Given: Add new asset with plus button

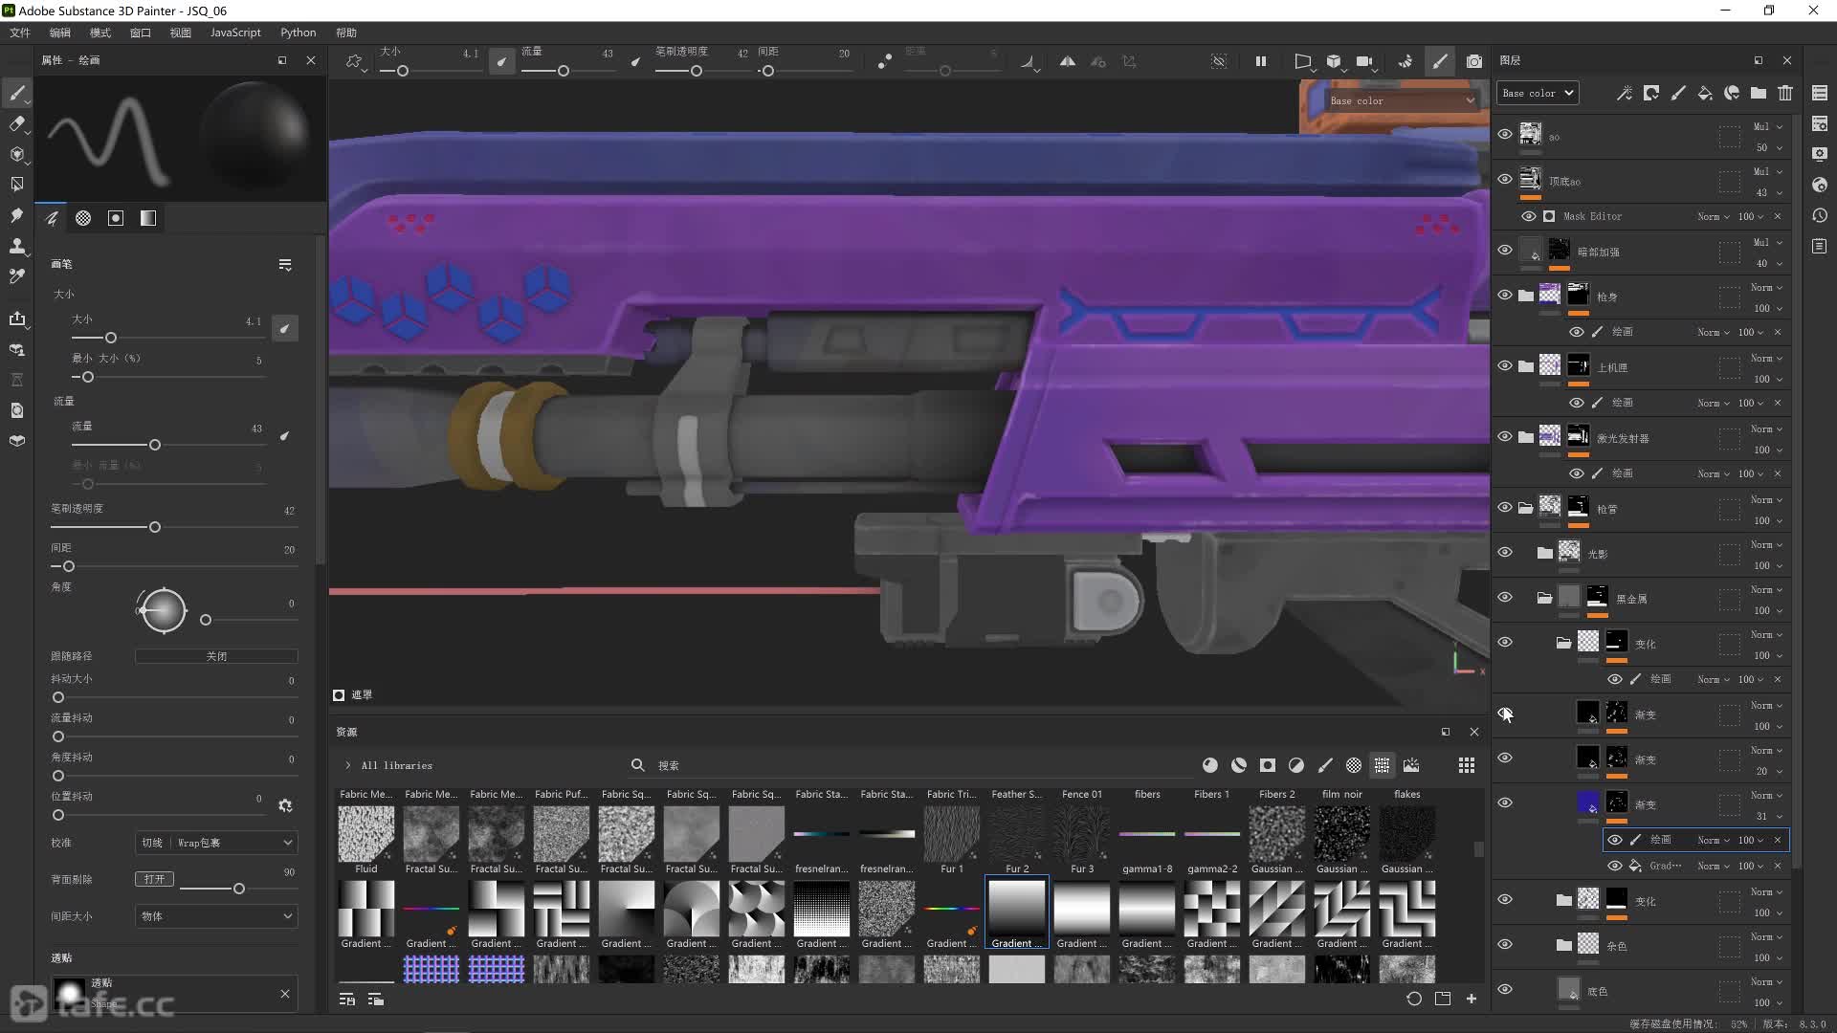Looking at the screenshot, I should pos(1472,999).
